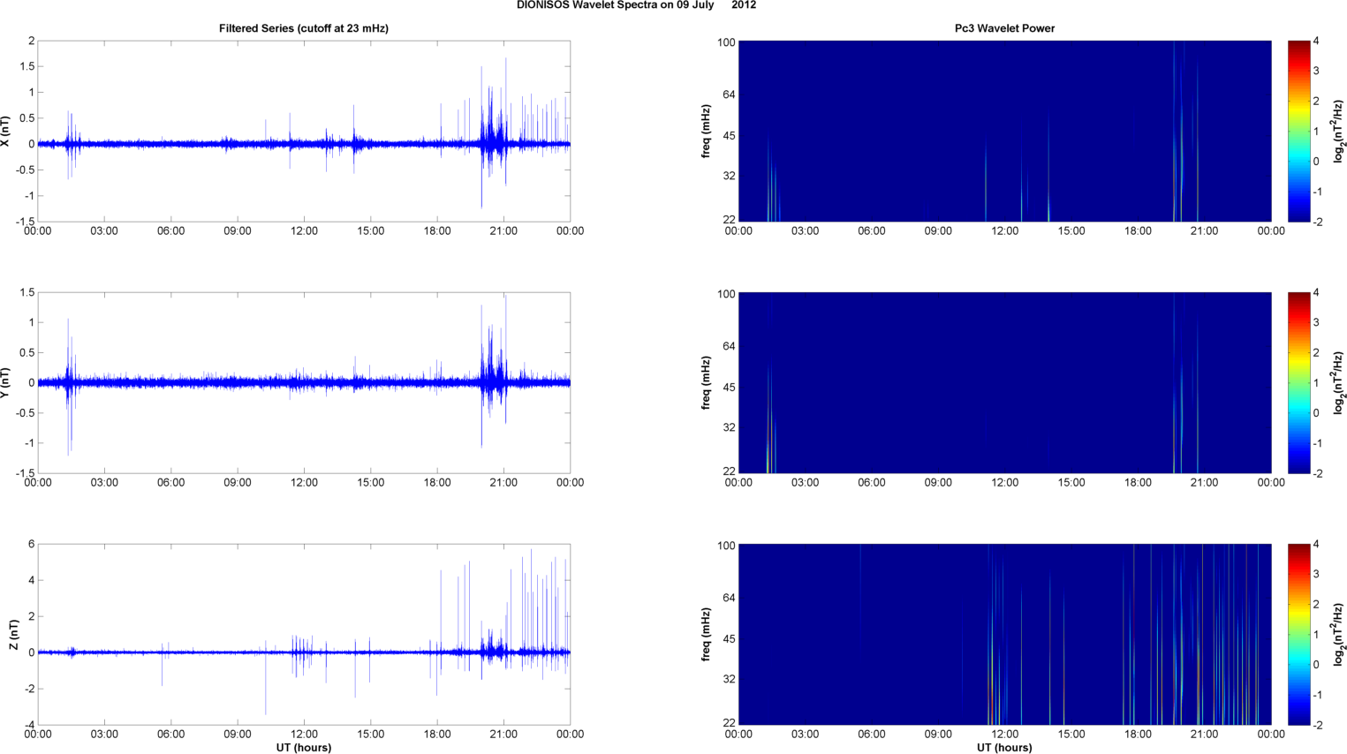Click the 'Z (nT)' axis label
Image resolution: width=1347 pixels, height=754 pixels.
[x=13, y=635]
